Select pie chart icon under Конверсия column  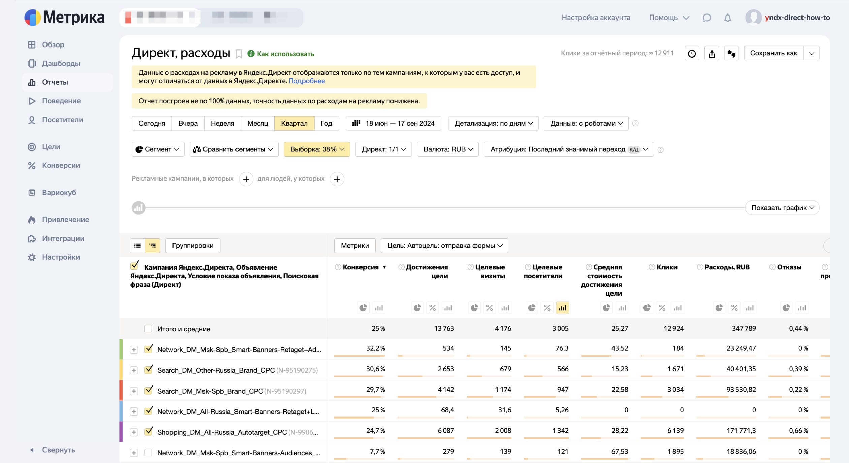point(363,308)
